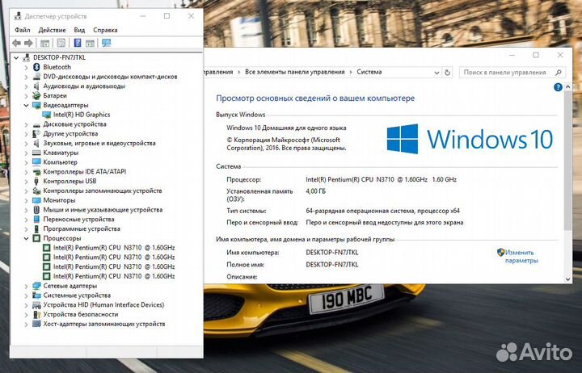Open the Файл menu
The width and height of the screenshot is (582, 373).
23,30
